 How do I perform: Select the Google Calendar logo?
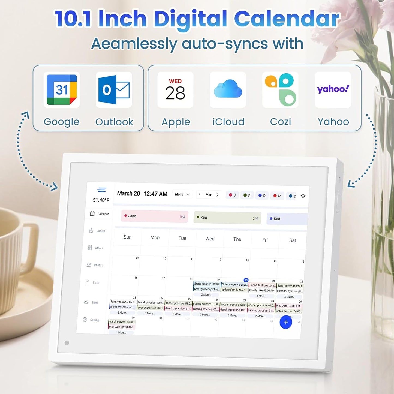[62, 90]
